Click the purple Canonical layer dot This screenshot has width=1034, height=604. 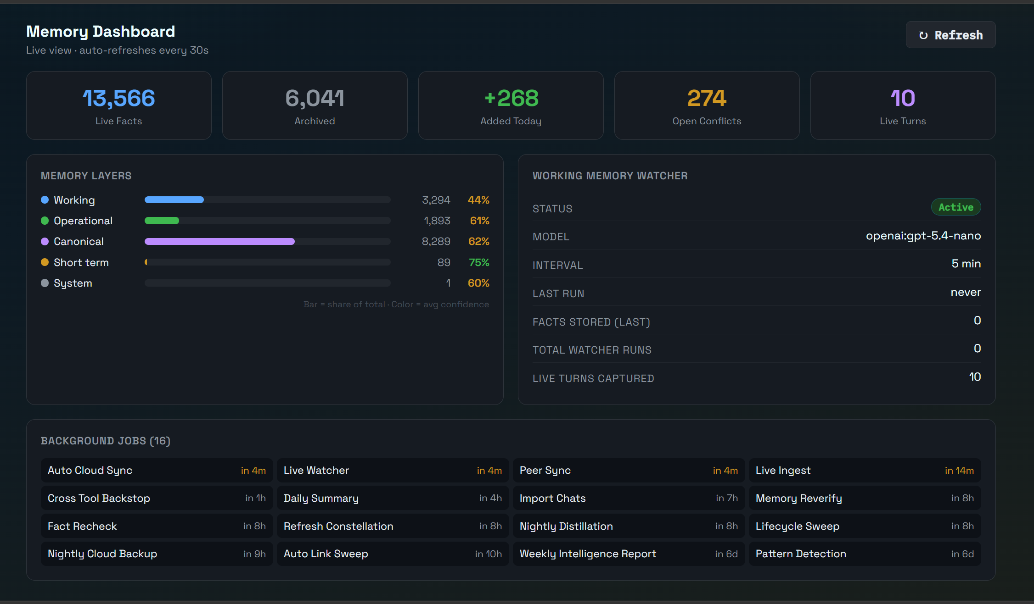[45, 241]
